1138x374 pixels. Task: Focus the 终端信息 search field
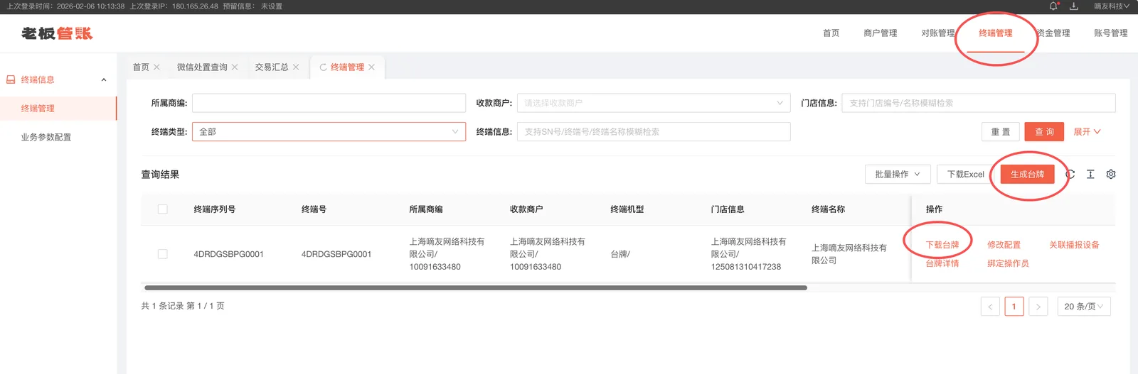coord(654,132)
